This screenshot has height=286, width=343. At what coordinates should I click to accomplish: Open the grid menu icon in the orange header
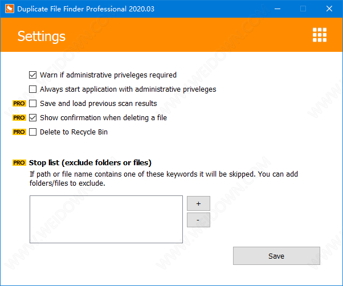320,35
